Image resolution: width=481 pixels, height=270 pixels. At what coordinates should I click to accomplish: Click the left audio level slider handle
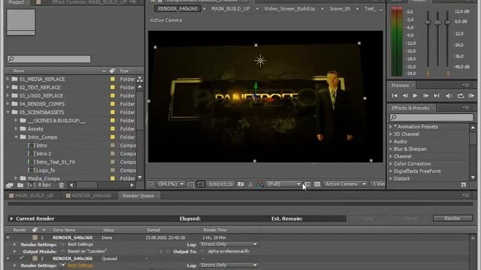click(x=428, y=22)
